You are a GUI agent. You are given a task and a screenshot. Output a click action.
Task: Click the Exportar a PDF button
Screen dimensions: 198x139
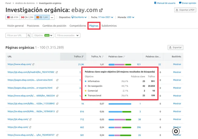coord(185,10)
